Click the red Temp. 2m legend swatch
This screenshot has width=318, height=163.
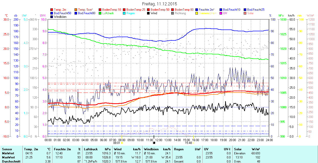(x=52, y=10)
